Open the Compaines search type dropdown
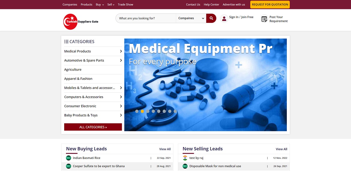 click(x=191, y=18)
